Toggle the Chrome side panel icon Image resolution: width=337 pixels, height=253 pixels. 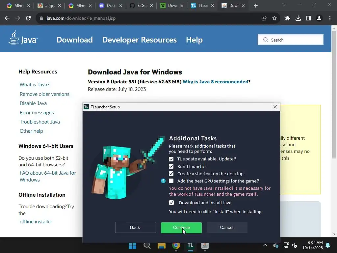309,18
